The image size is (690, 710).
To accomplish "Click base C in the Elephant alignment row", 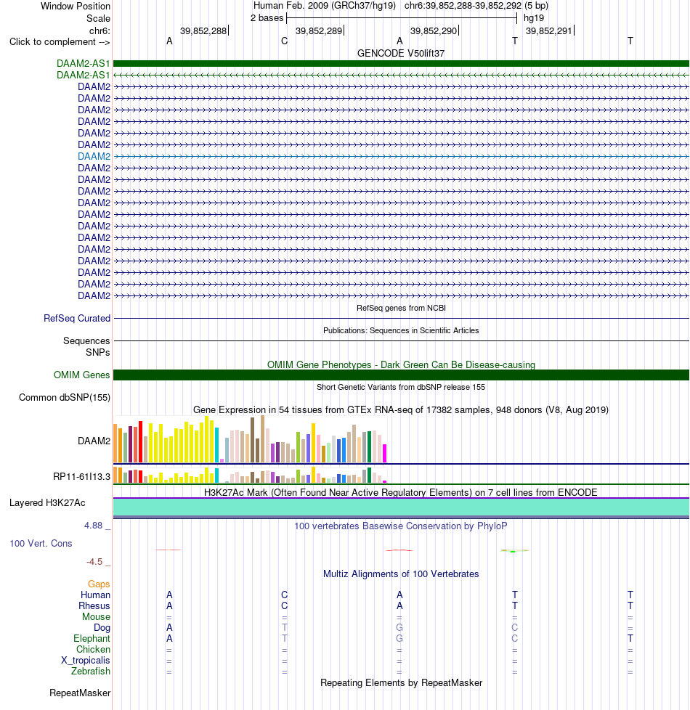I will pyautogui.click(x=515, y=638).
